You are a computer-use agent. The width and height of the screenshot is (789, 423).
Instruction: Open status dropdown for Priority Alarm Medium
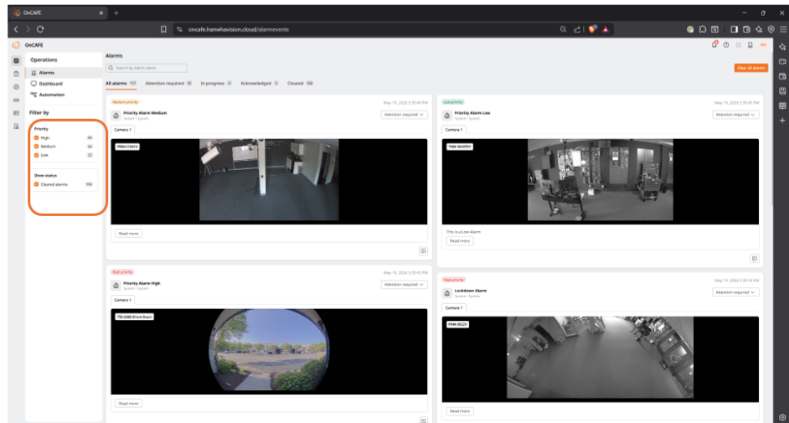(x=404, y=115)
